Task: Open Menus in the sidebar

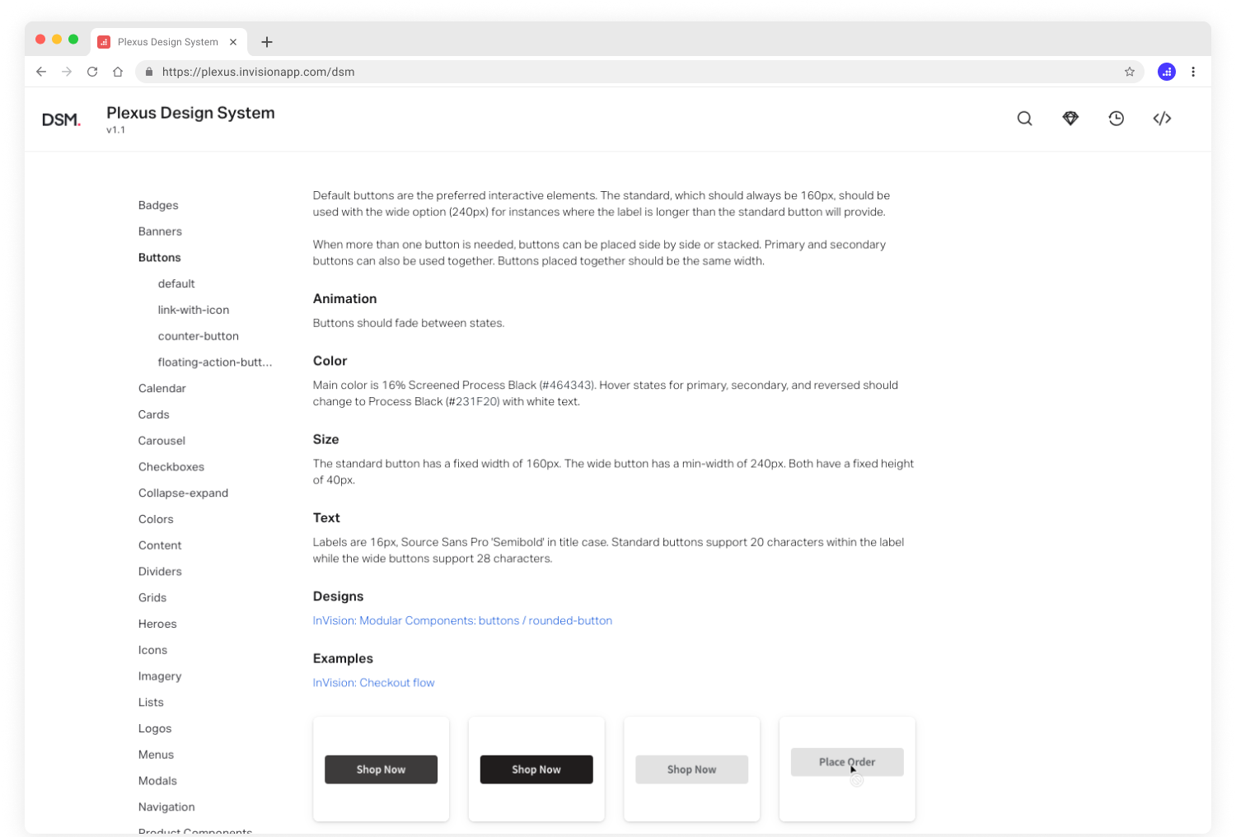Action: (156, 755)
